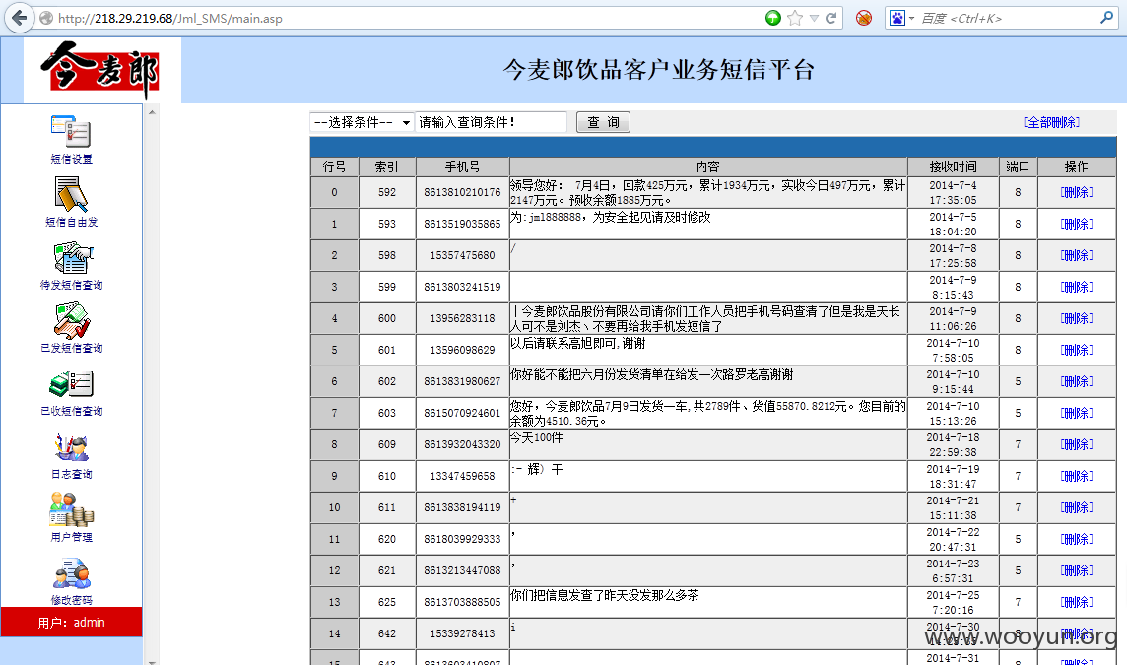Click the 内容 column header
The height and width of the screenshot is (665, 1127).
(708, 166)
